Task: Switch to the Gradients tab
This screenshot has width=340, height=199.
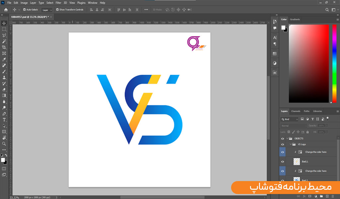Action: pos(295,20)
